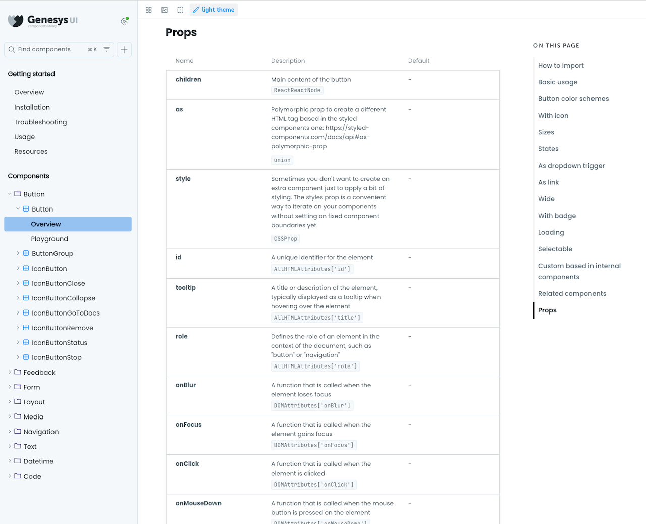Go to As dropdown trigger section
Viewport: 646px width, 524px height.
pyautogui.click(x=571, y=166)
